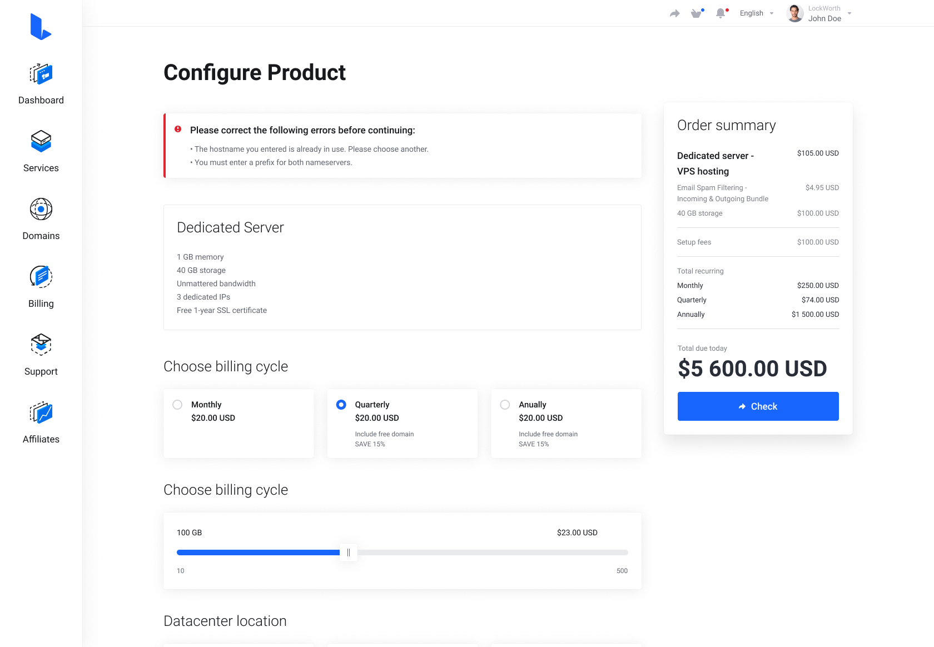The image size is (934, 647).
Task: Click the John Doe avatar picture
Action: point(795,13)
